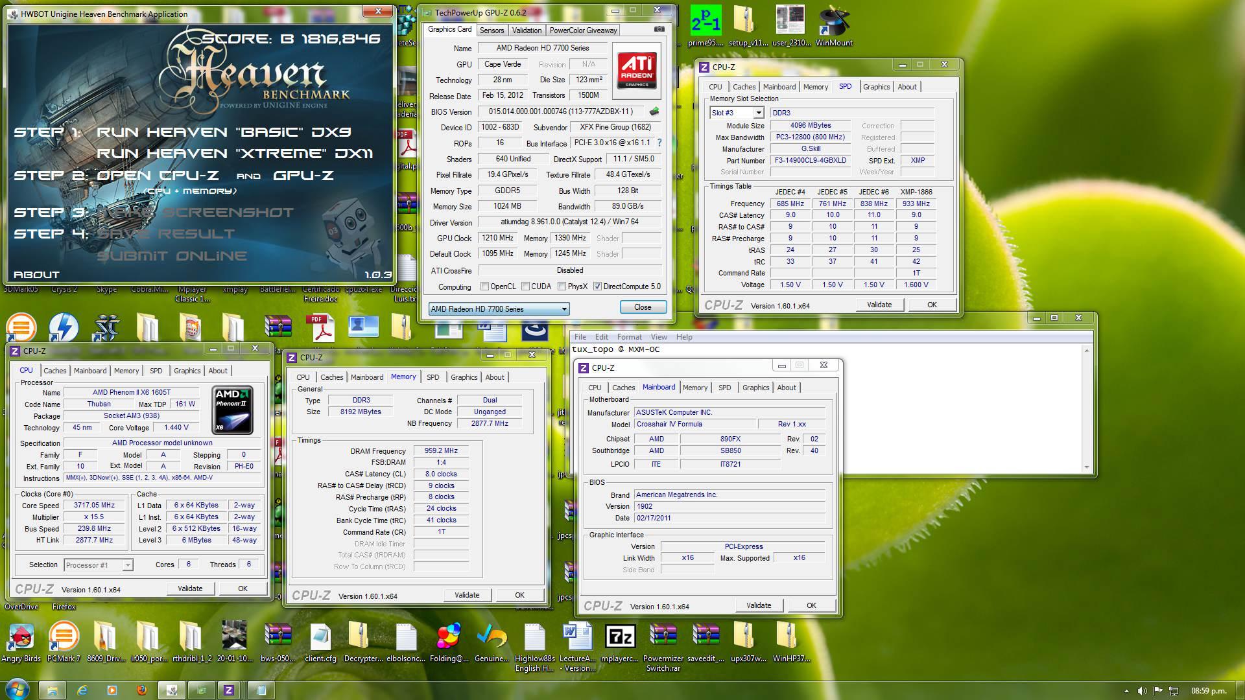Click the tux_topo text line in Notepad

615,349
